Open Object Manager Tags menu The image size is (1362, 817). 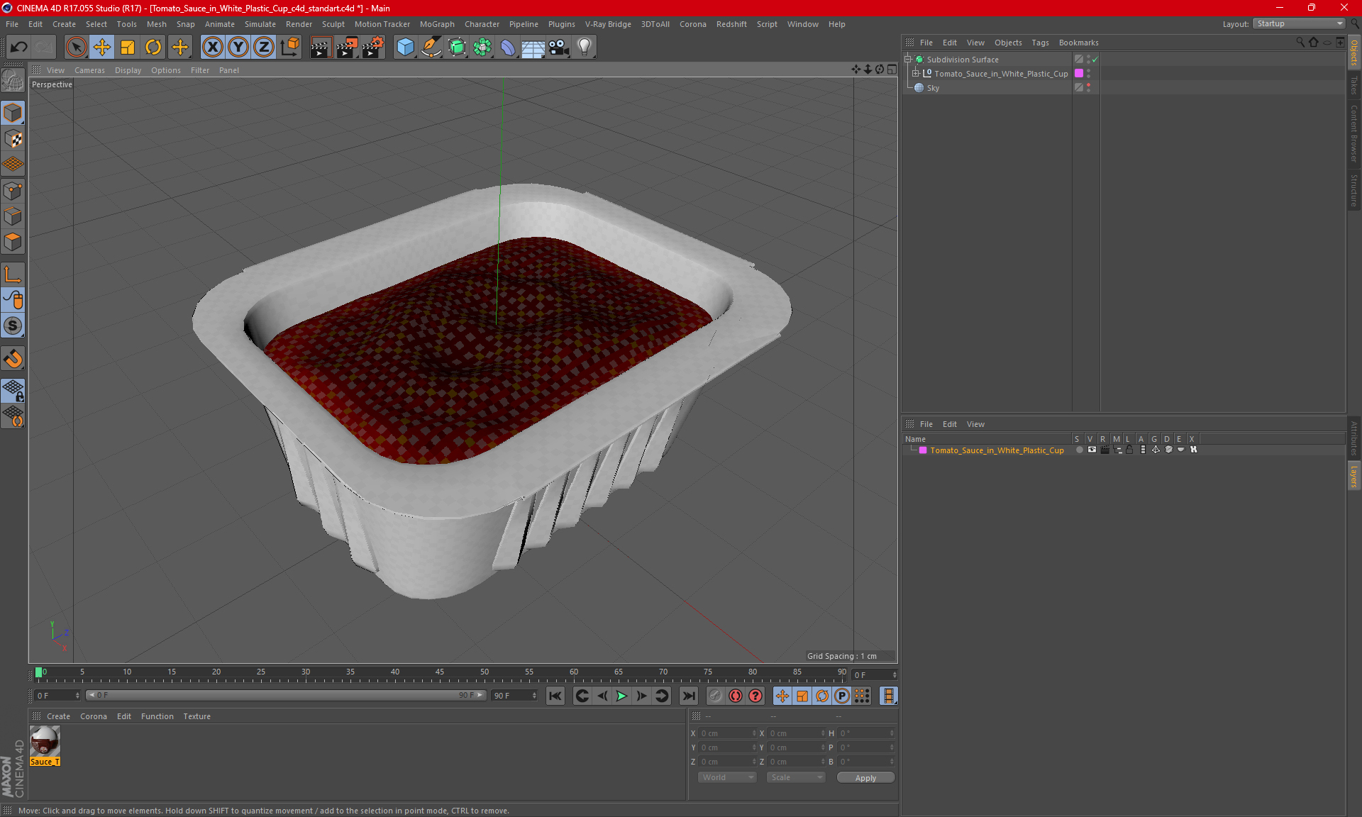pyautogui.click(x=1040, y=43)
